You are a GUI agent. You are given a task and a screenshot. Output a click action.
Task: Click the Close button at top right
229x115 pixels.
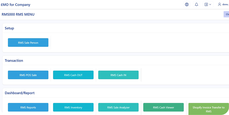point(226,14)
